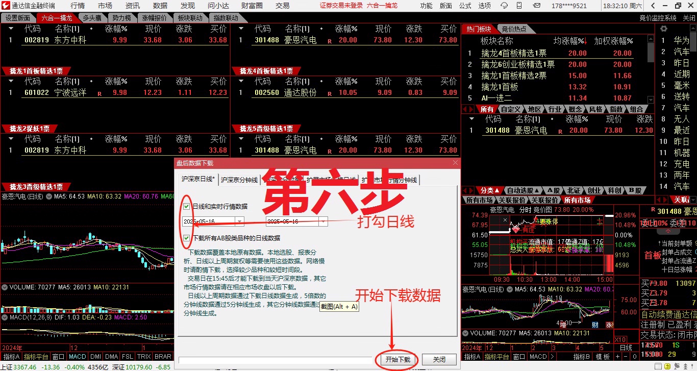Toggle the 下载所有AB股类品种的日线数据 checkbox
Viewport: 697px width, 371px height.
click(x=186, y=238)
